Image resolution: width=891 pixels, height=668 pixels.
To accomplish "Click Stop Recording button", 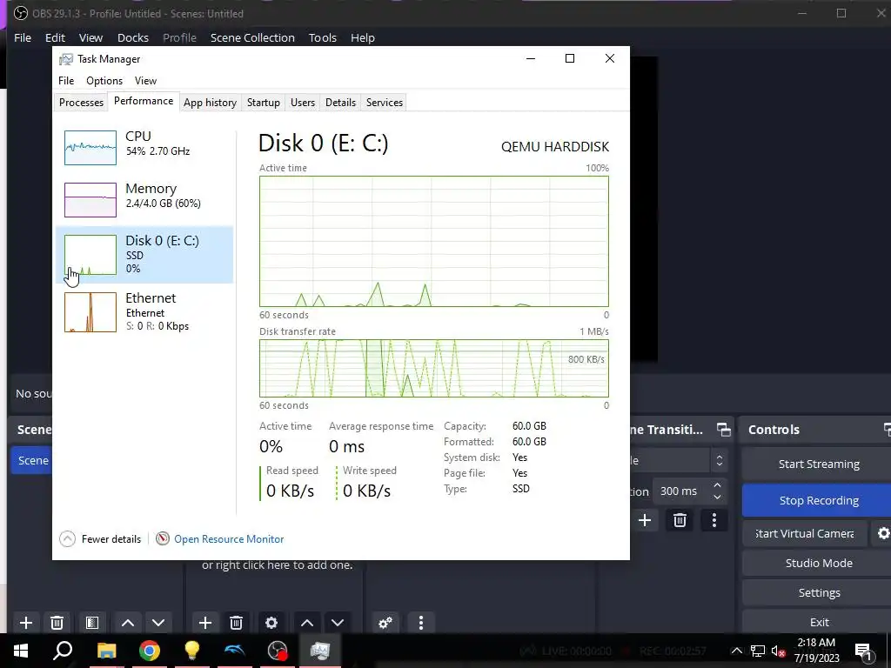I will click(818, 500).
